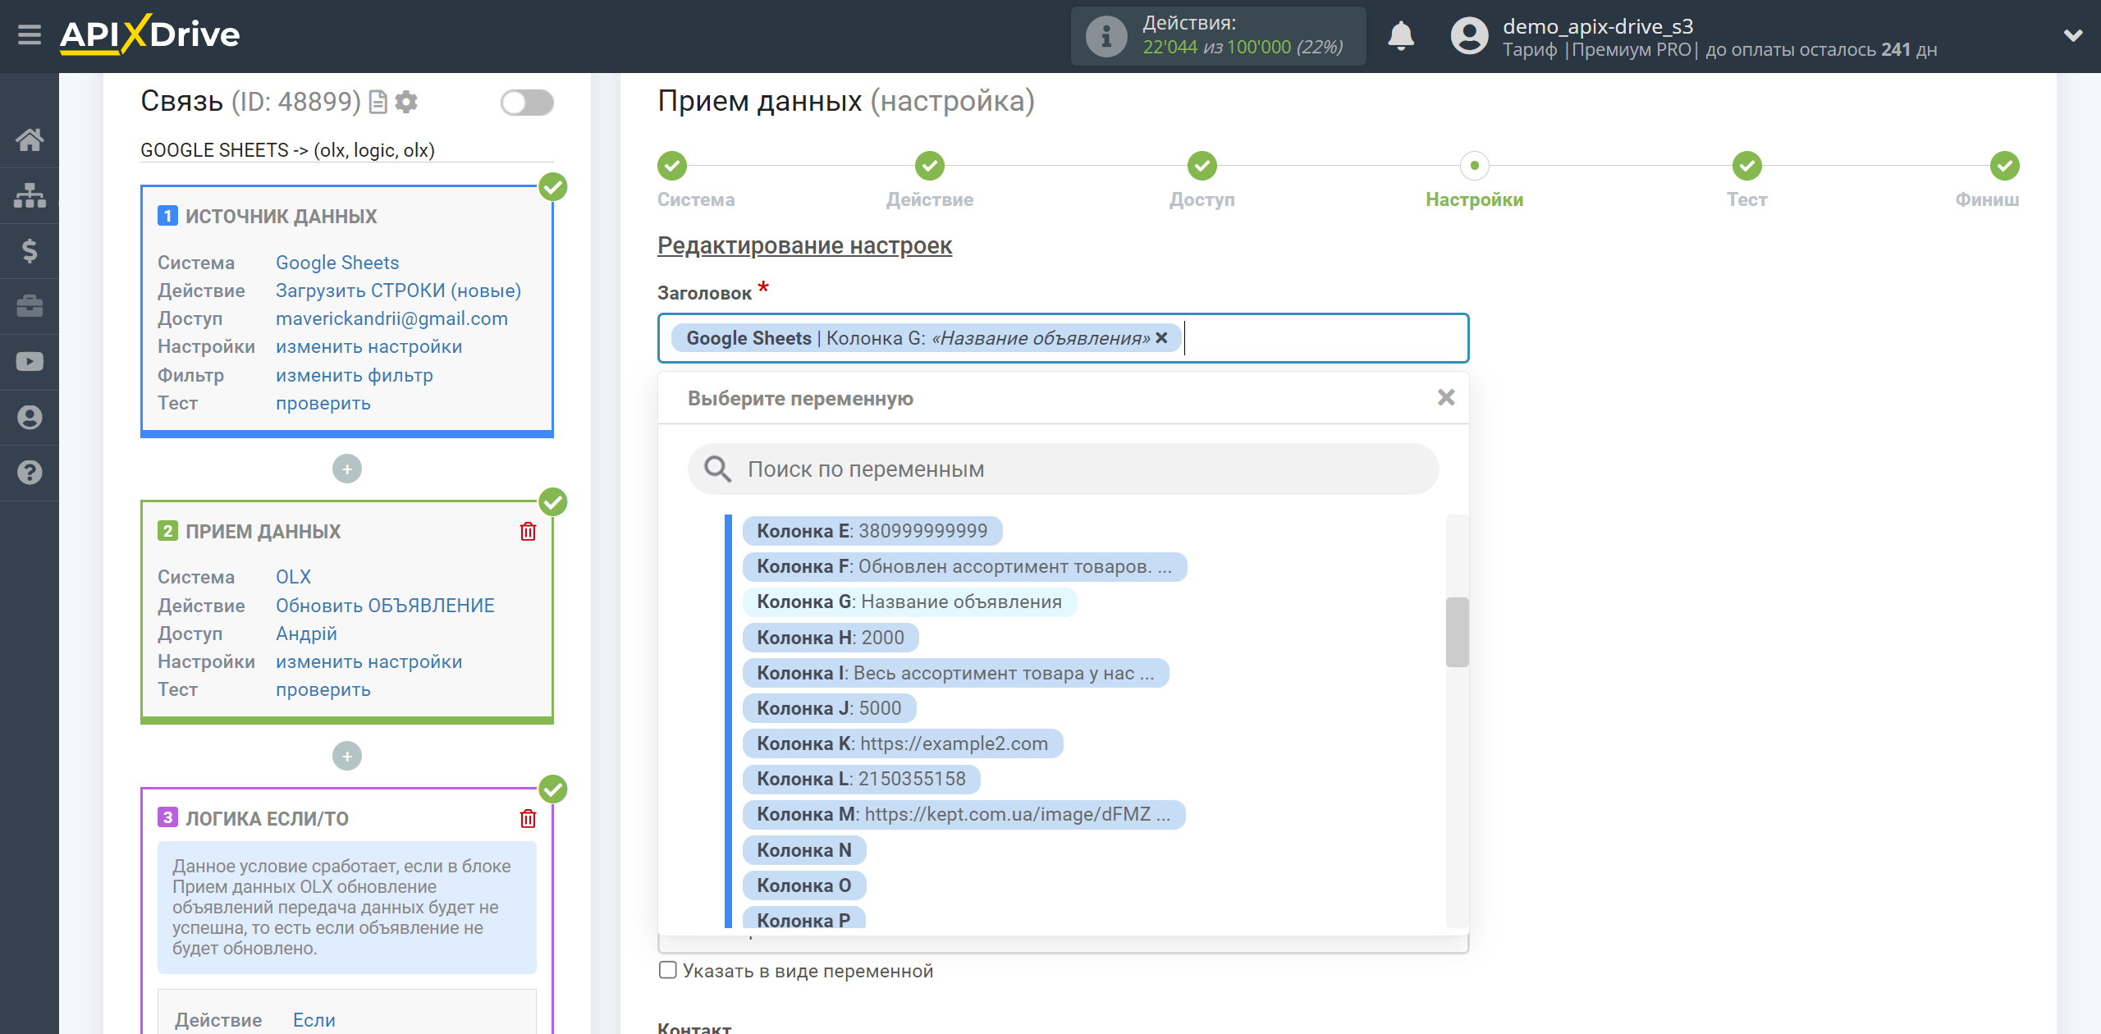Select variable Колонка G: Название объявления
Image resolution: width=2101 pixels, height=1034 pixels.
[909, 602]
